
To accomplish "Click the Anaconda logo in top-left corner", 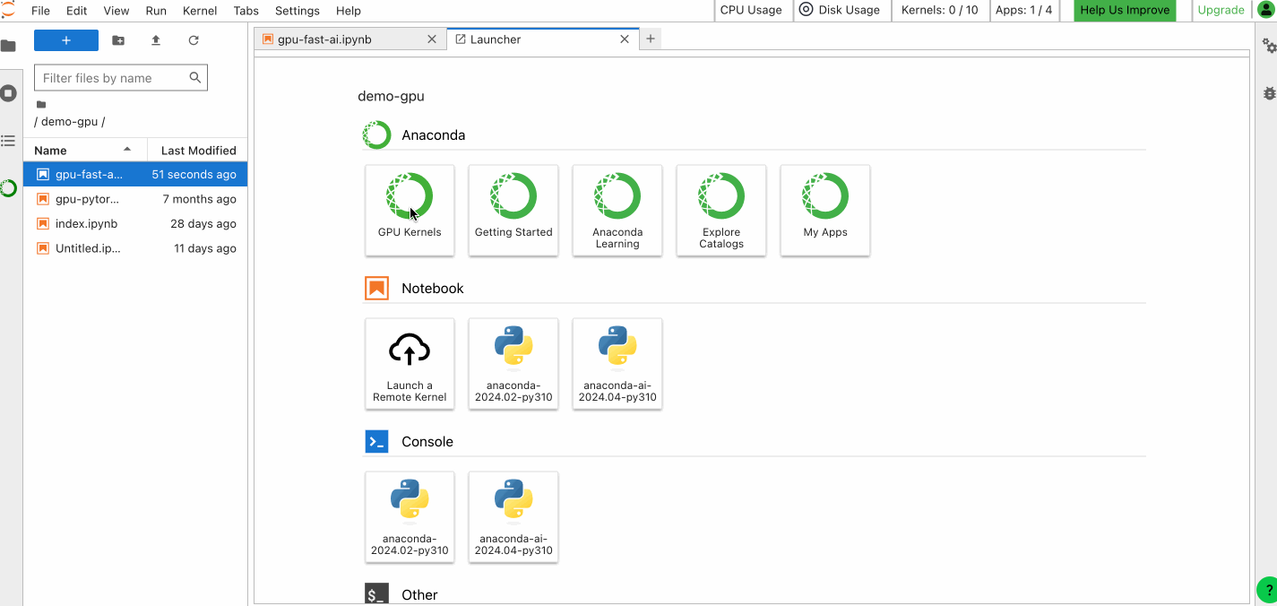I will pyautogui.click(x=8, y=10).
